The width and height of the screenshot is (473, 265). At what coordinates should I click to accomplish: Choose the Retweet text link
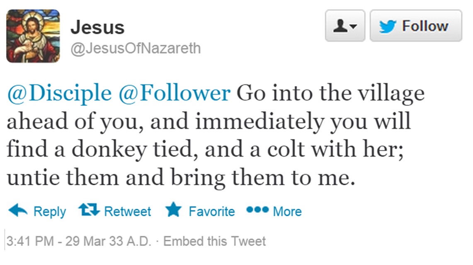(x=128, y=211)
